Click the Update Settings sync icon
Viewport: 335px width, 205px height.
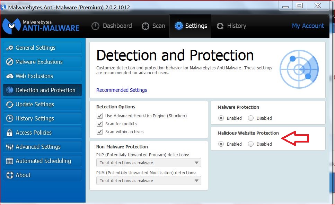[x=10, y=104]
